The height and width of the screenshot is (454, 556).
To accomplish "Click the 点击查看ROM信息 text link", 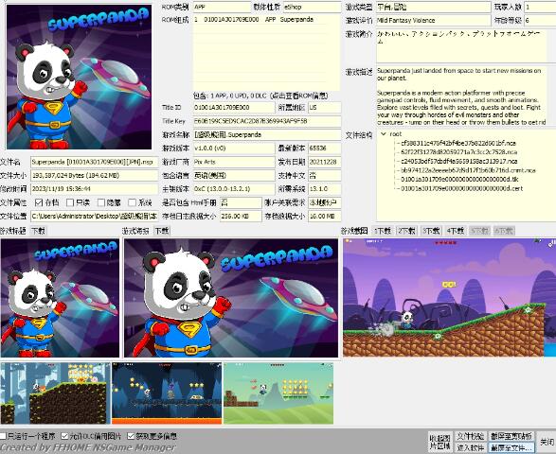I will point(299,96).
